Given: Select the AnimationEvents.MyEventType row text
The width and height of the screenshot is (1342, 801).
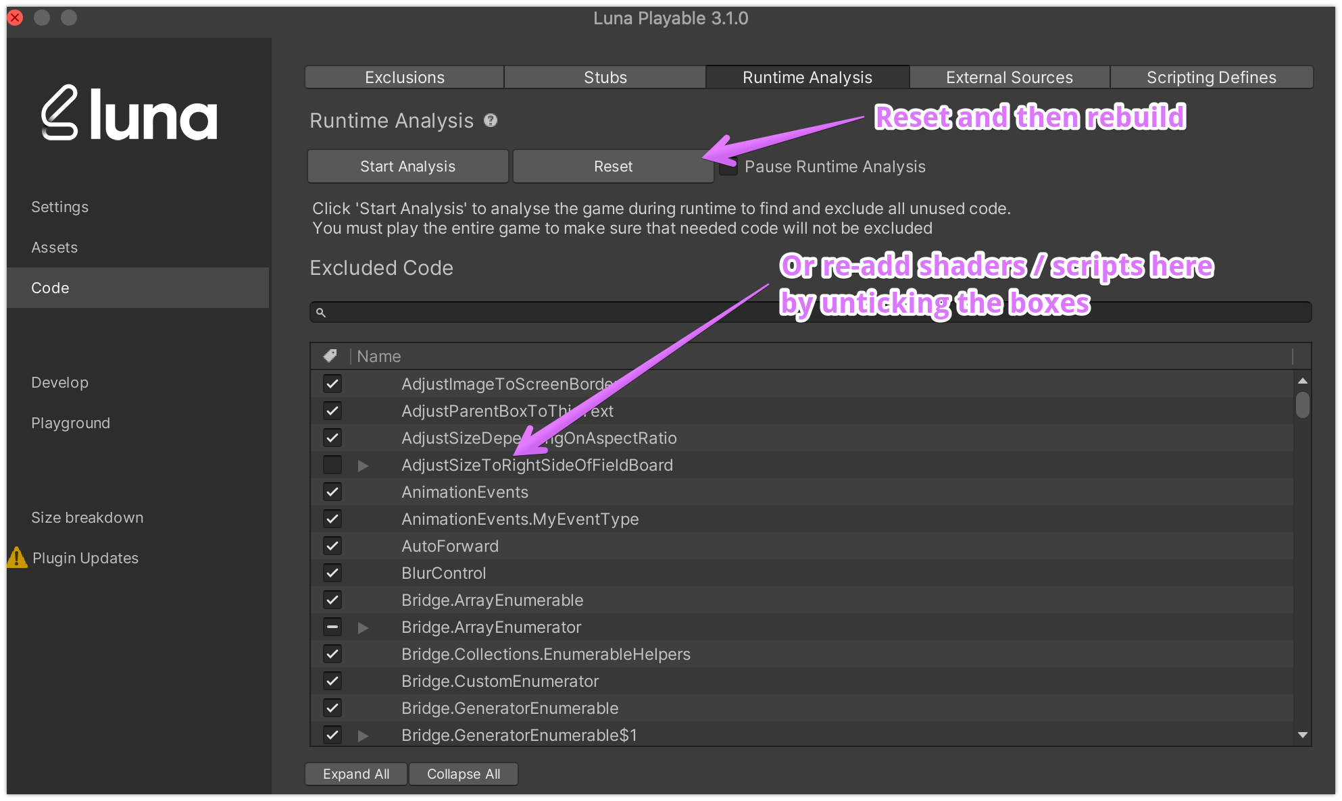Looking at the screenshot, I should point(520,519).
